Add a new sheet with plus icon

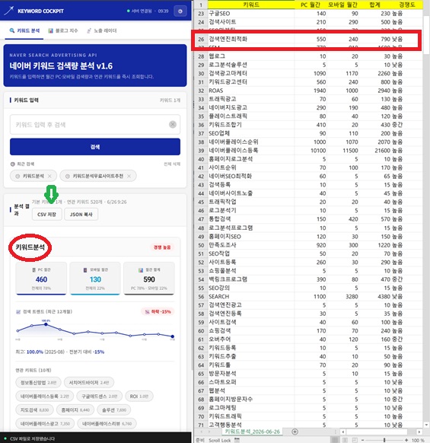(x=295, y=432)
